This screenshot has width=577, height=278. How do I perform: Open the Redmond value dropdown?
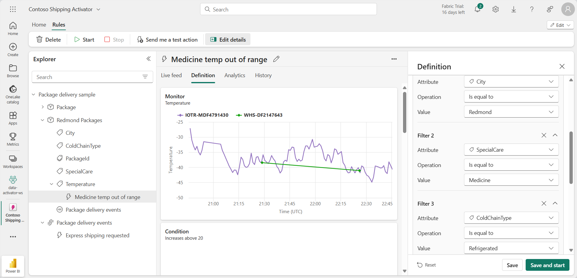(x=511, y=112)
